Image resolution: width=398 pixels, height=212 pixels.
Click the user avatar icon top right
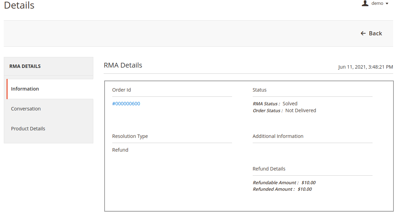coord(365,3)
